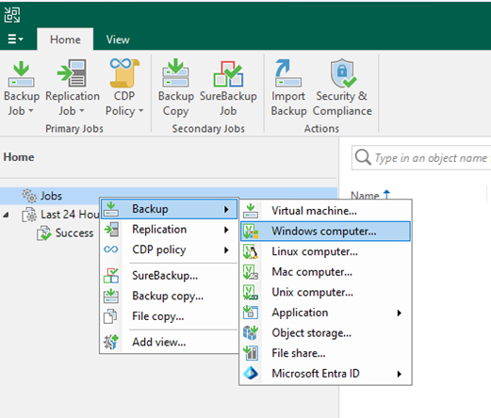The image size is (491, 418).
Task: Start a SureBackup Job from ribbon
Action: coord(228,74)
